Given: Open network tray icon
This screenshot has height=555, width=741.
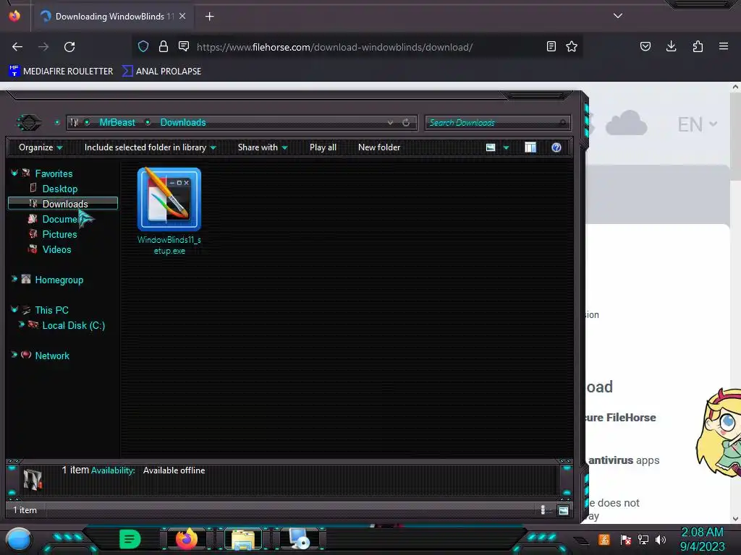Looking at the screenshot, I should coord(643,539).
